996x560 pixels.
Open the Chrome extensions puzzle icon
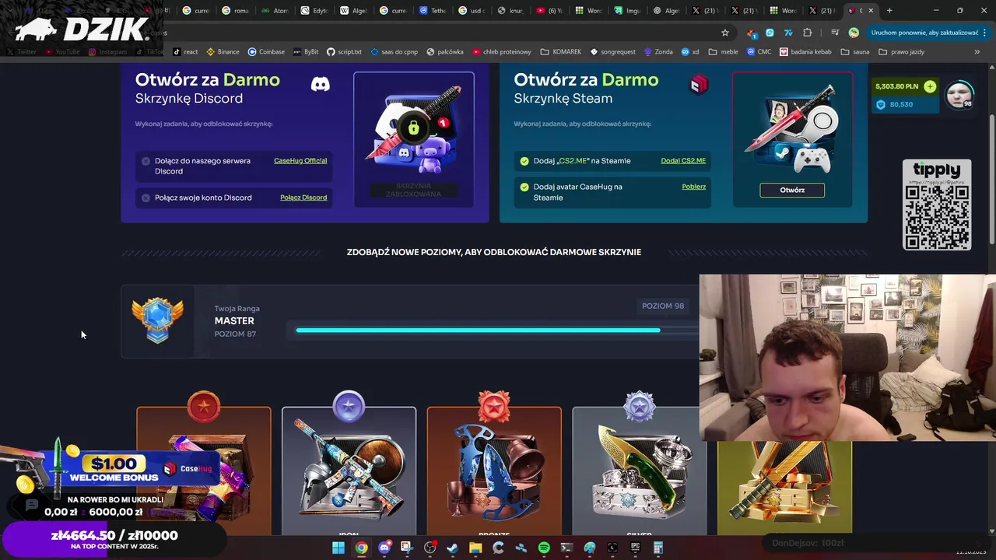coord(807,33)
